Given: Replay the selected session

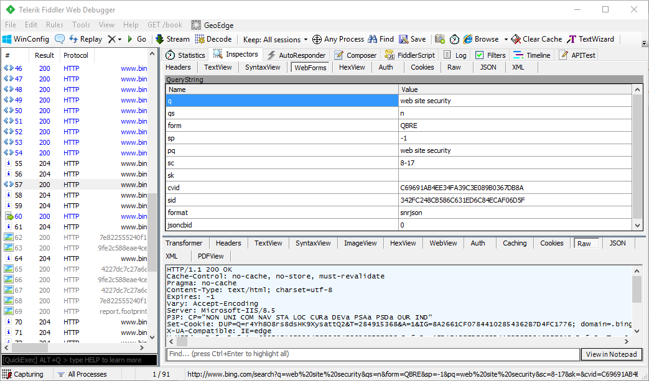Looking at the screenshot, I should [x=85, y=39].
